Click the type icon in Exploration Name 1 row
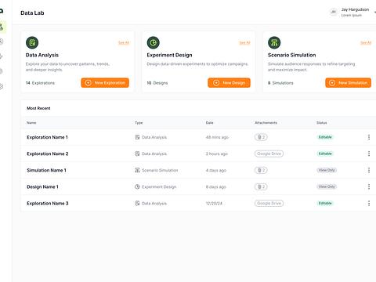 click(x=137, y=137)
